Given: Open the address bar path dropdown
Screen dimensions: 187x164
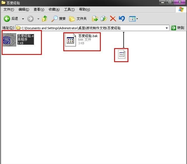Looking at the screenshot, I should point(167,28).
